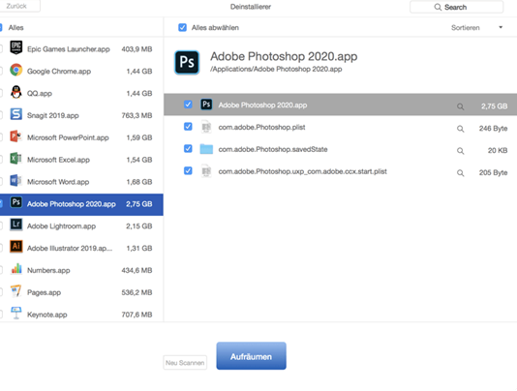Select Microsoft PowerPoint.app in the list
Viewport: 517px width, 391px height.
pyautogui.click(x=81, y=137)
